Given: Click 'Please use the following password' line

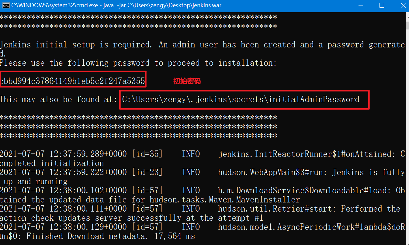Looking at the screenshot, I should 138,63.
